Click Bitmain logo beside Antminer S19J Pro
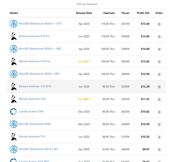 tap(14, 61)
